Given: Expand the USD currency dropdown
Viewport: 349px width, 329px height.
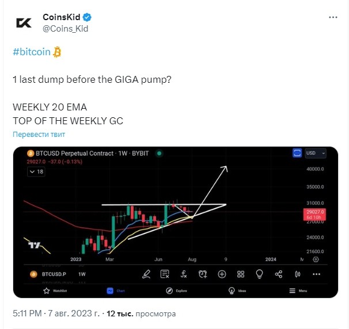Looking at the screenshot, I should tap(316, 153).
